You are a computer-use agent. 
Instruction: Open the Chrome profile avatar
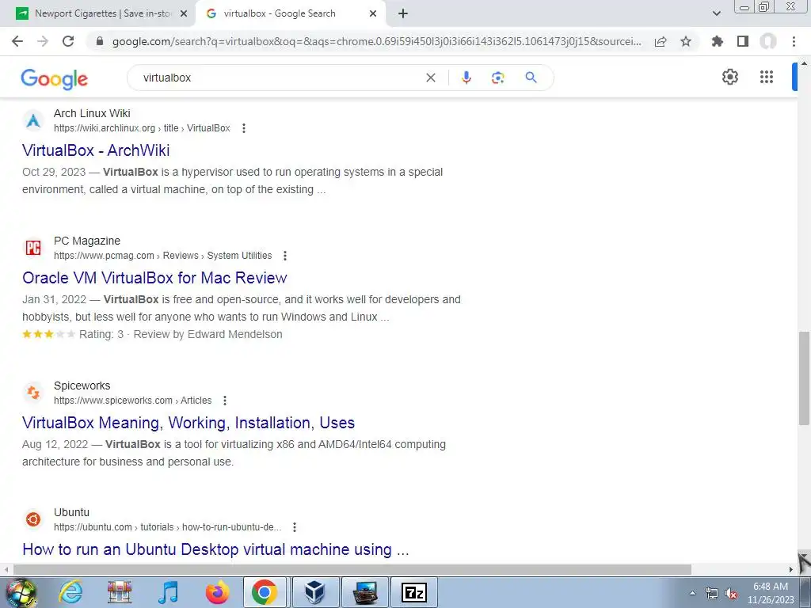768,41
